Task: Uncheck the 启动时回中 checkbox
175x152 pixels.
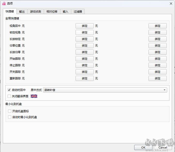Action: tap(9, 90)
